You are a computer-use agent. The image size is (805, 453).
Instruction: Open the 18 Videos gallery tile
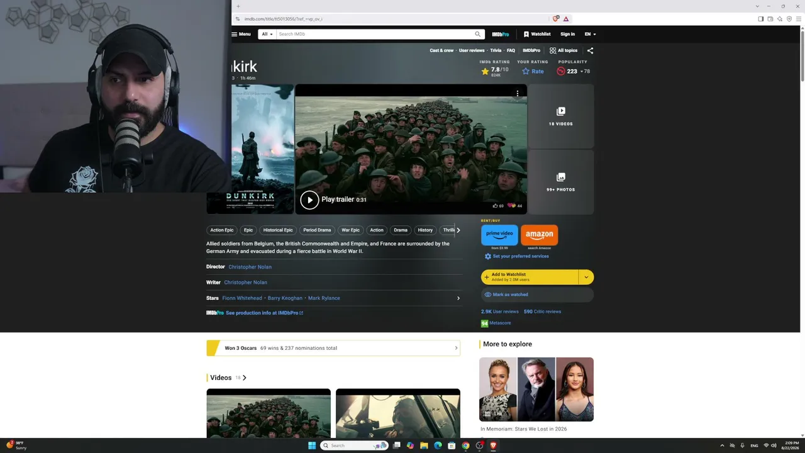560,116
